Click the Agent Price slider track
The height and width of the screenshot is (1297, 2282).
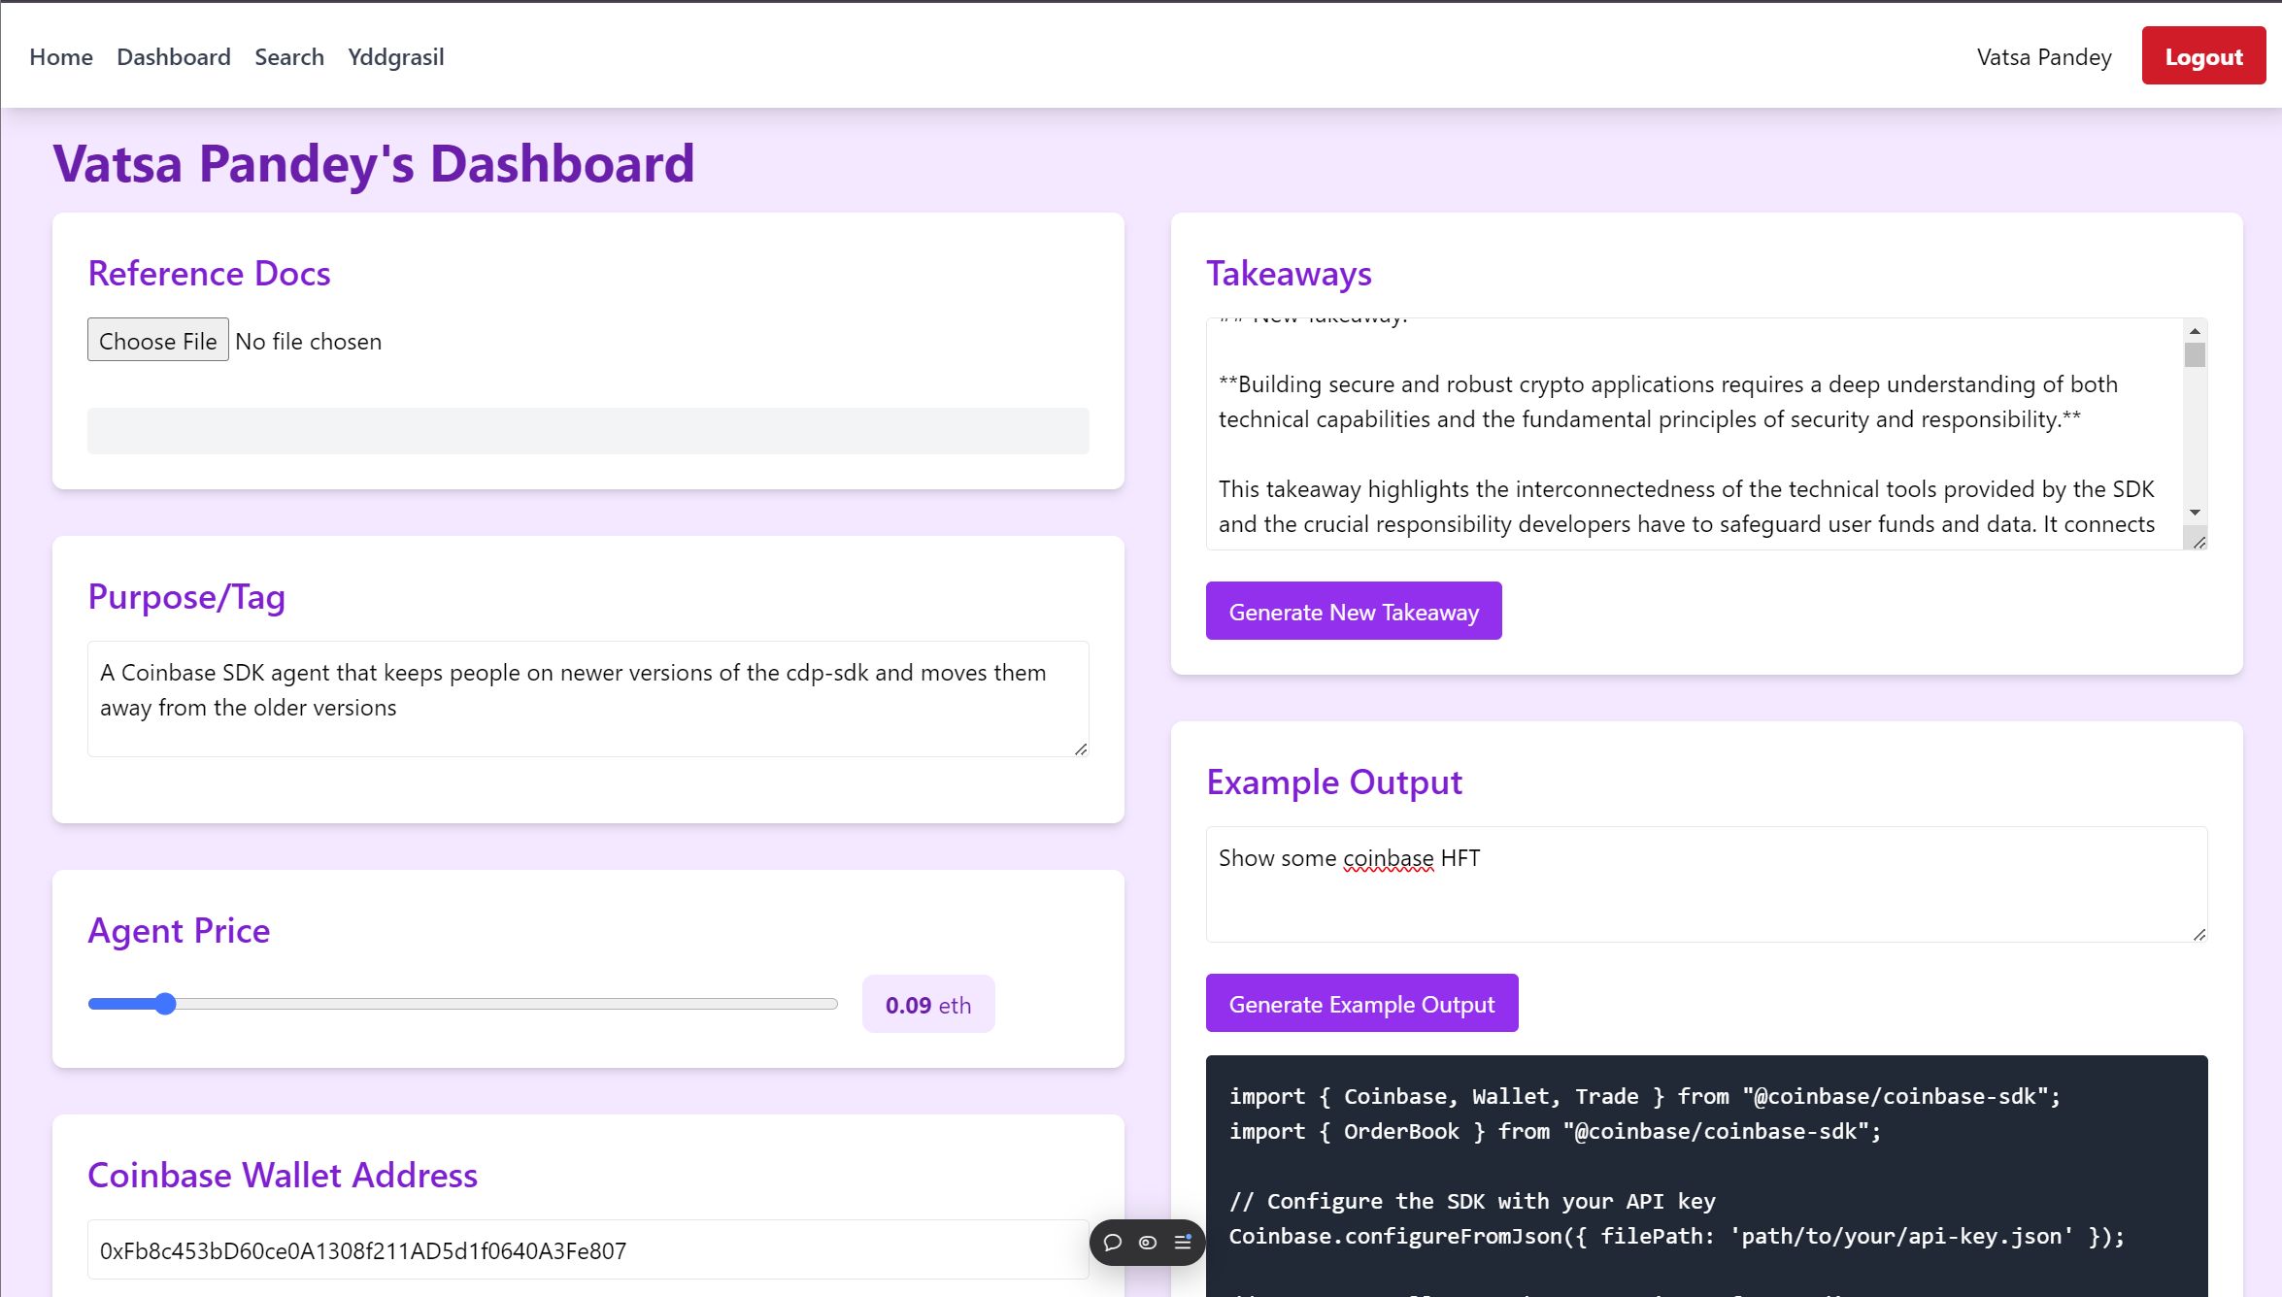tap(463, 1004)
